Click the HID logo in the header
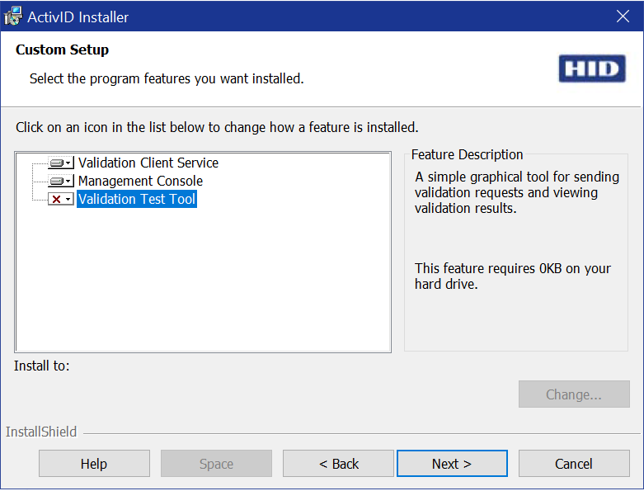 click(592, 68)
